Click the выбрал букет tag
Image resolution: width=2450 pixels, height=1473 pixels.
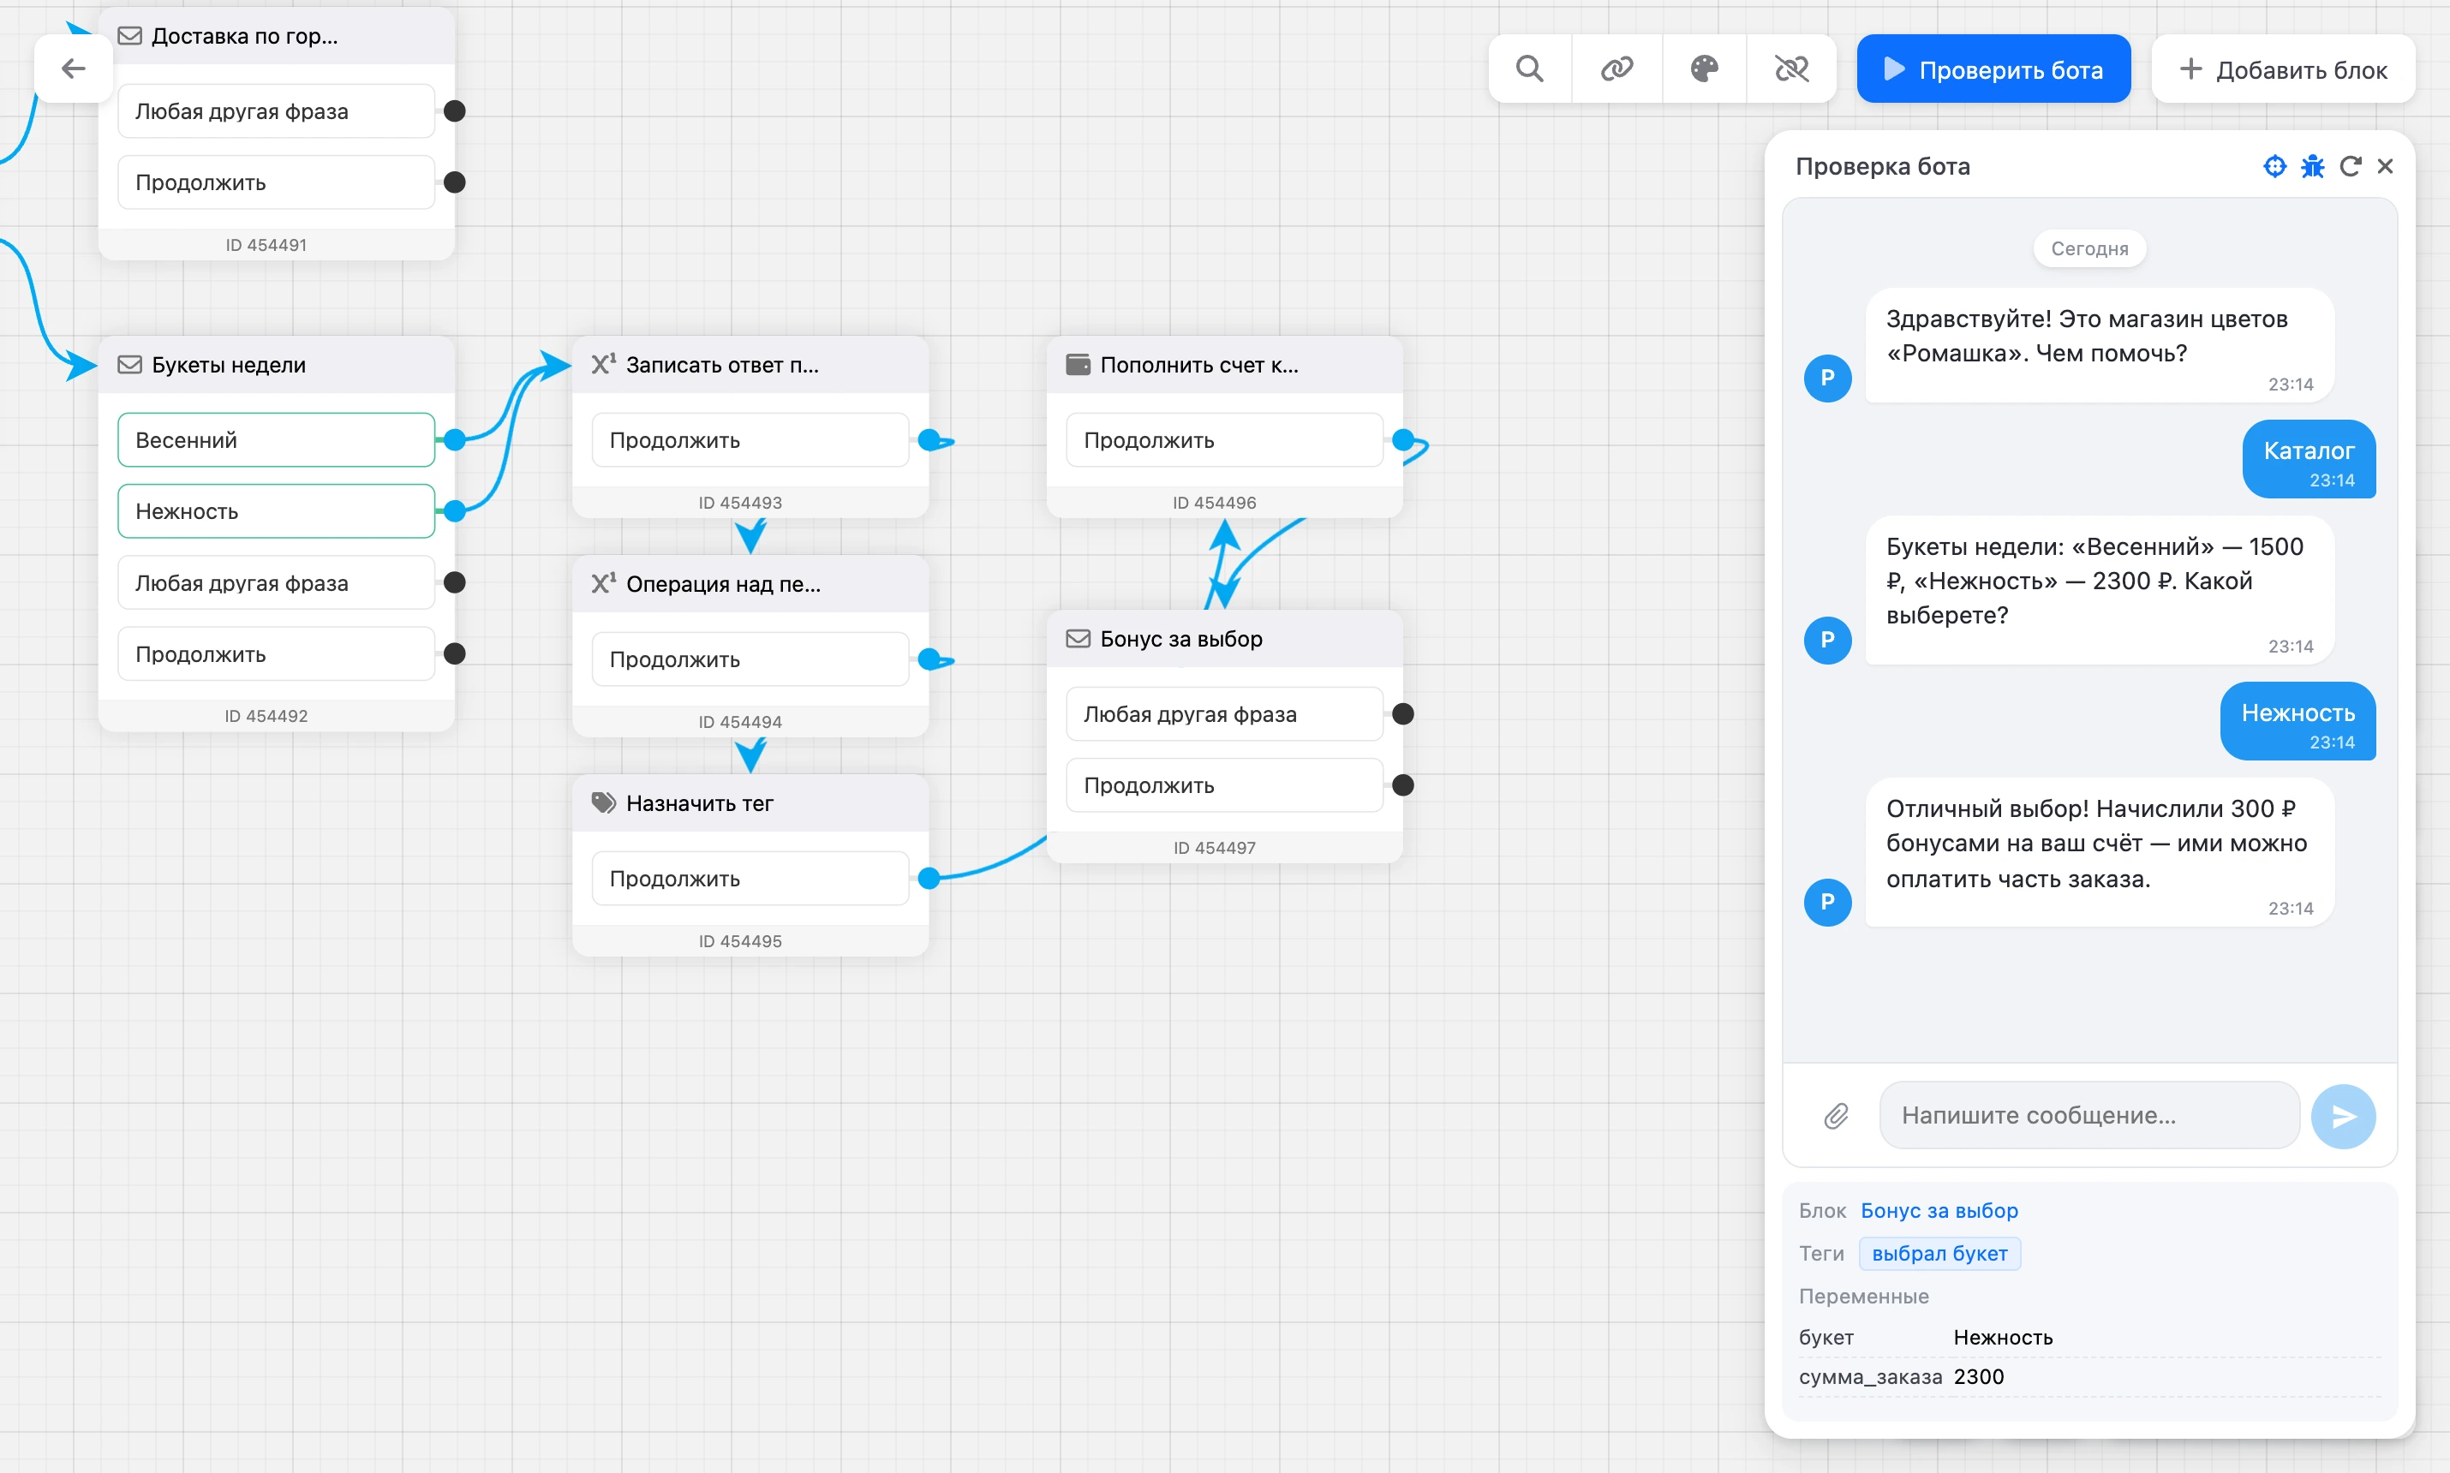coord(1939,1253)
